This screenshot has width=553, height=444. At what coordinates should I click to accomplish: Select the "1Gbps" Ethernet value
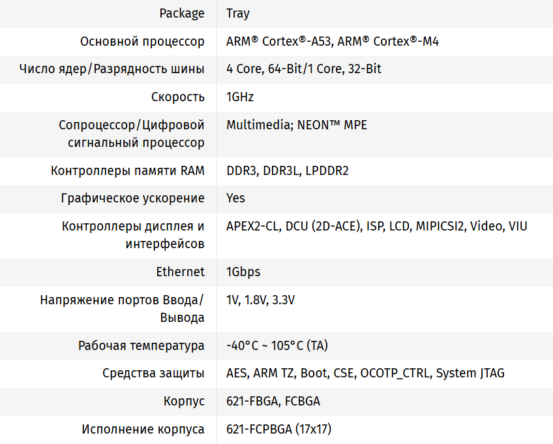243,272
